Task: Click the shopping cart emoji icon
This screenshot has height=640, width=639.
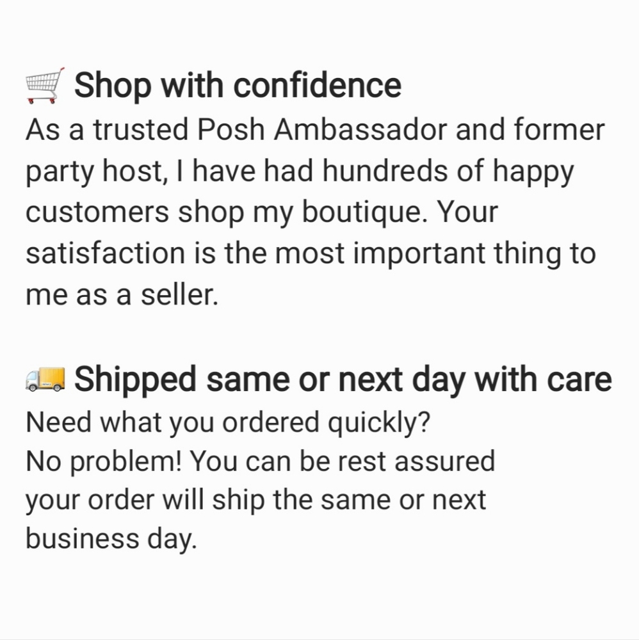Action: 45,86
